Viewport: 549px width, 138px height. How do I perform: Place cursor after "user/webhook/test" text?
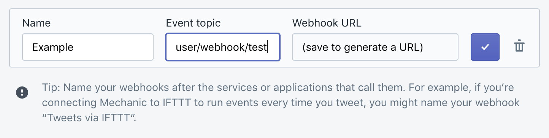tap(268, 47)
